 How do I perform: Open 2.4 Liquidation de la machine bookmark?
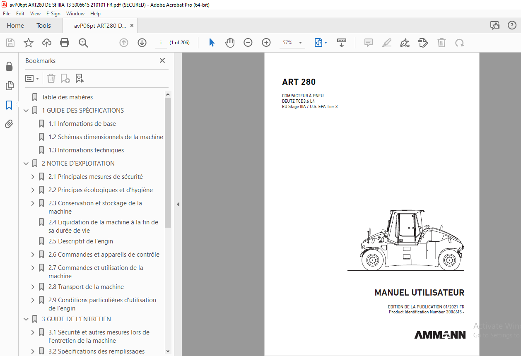click(x=103, y=226)
